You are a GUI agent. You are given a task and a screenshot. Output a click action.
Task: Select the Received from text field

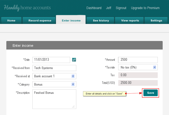pyautogui.click(x=54, y=68)
